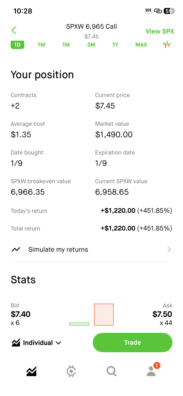
Task: Tap the trend line icon beside Simulate
Action: coord(15,250)
